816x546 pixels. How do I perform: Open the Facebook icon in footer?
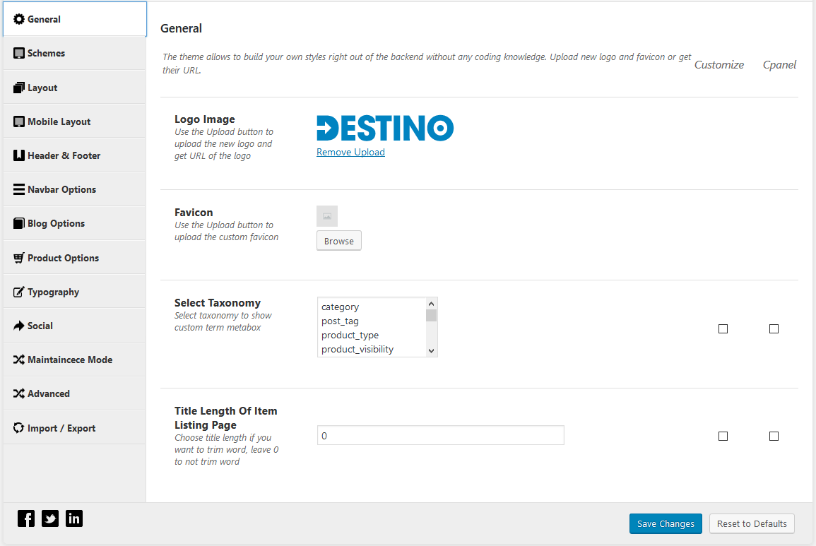click(x=26, y=518)
